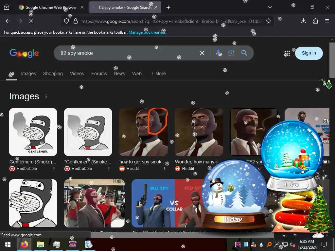Open the extensions puzzle icon
Screen dimensions: 335x251
coord(315,21)
